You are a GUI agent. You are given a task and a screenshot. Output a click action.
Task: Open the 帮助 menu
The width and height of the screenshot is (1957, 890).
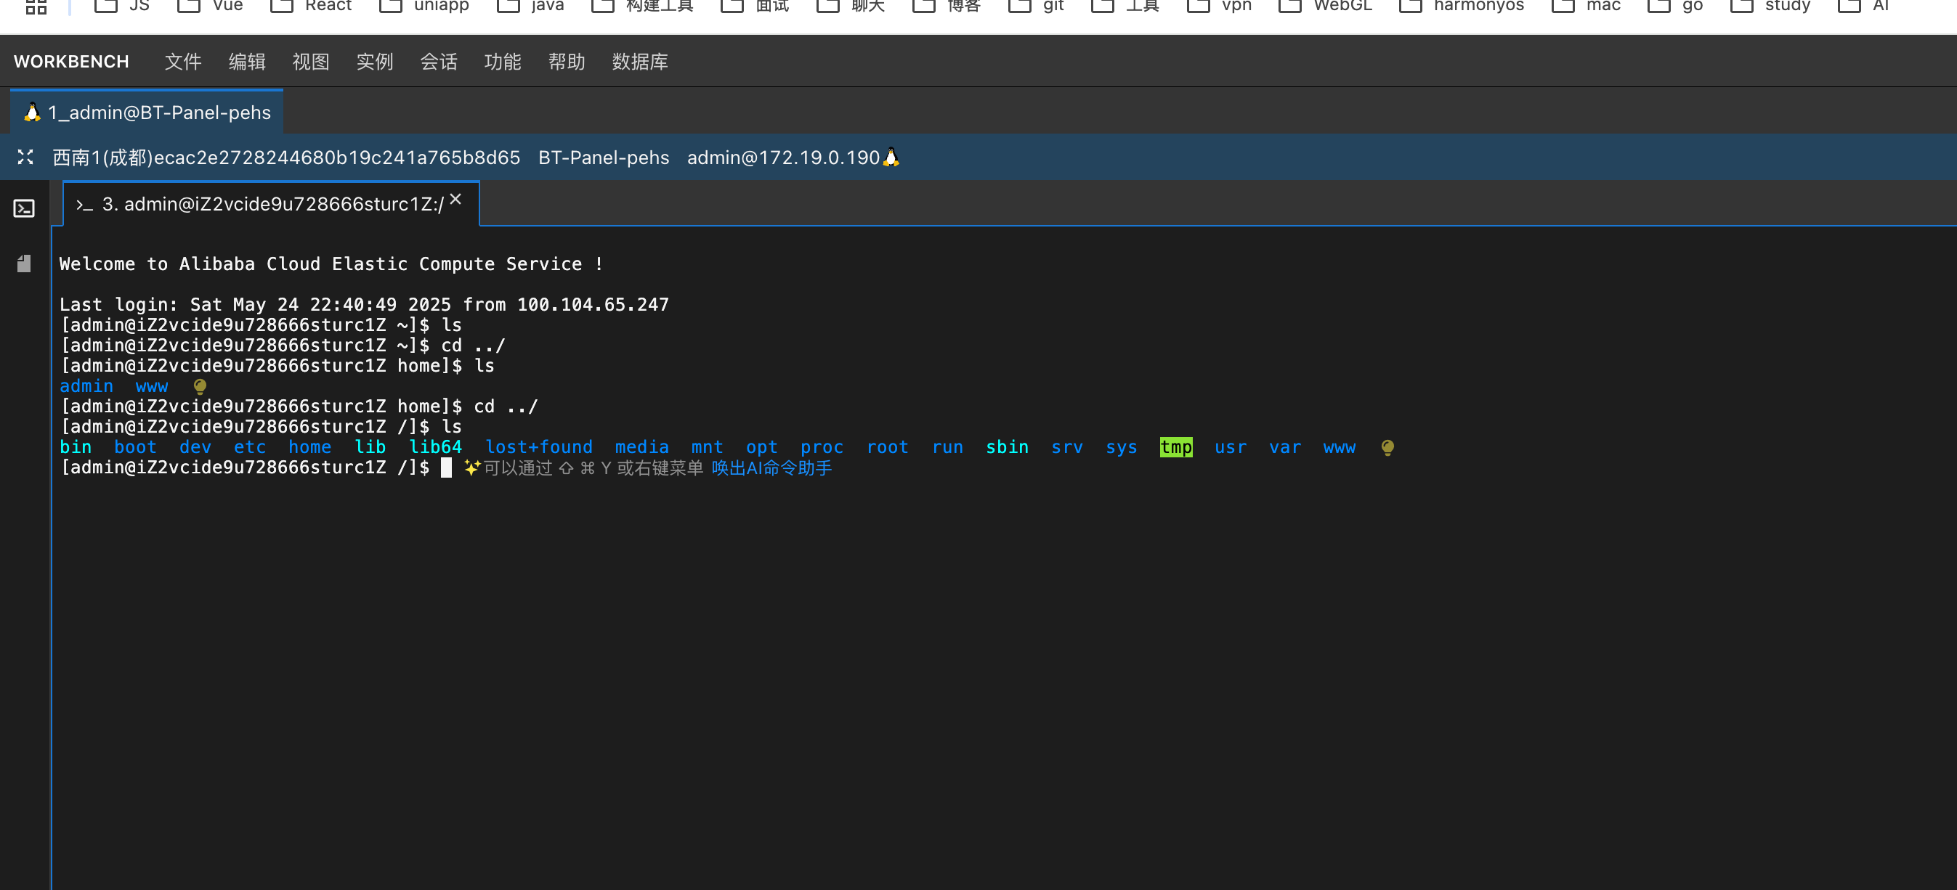(x=566, y=62)
